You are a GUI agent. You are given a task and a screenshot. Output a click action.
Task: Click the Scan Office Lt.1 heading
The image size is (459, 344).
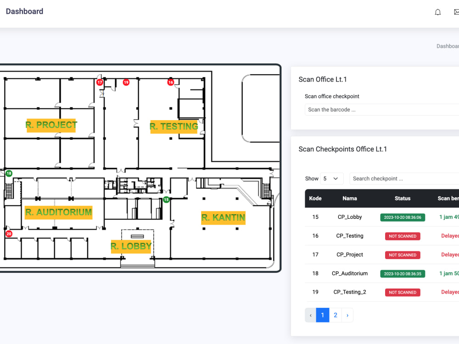(323, 79)
